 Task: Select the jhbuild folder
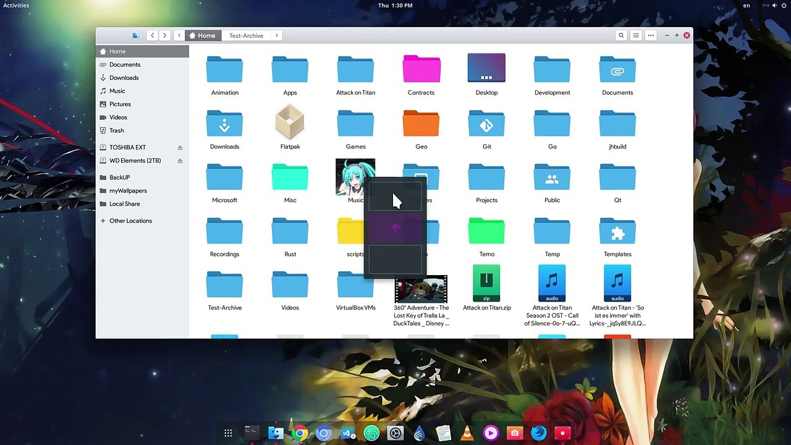tap(617, 123)
